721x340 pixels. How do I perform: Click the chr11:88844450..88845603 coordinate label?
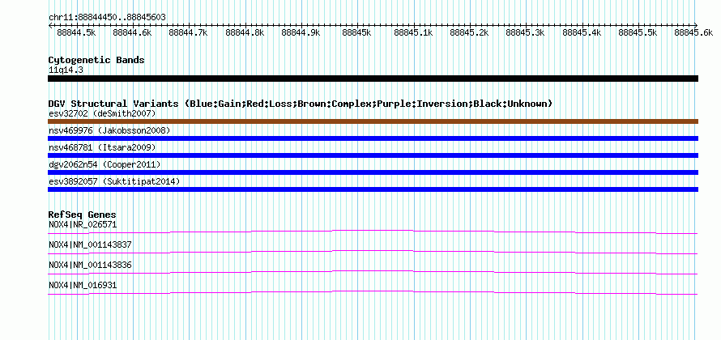click(107, 18)
